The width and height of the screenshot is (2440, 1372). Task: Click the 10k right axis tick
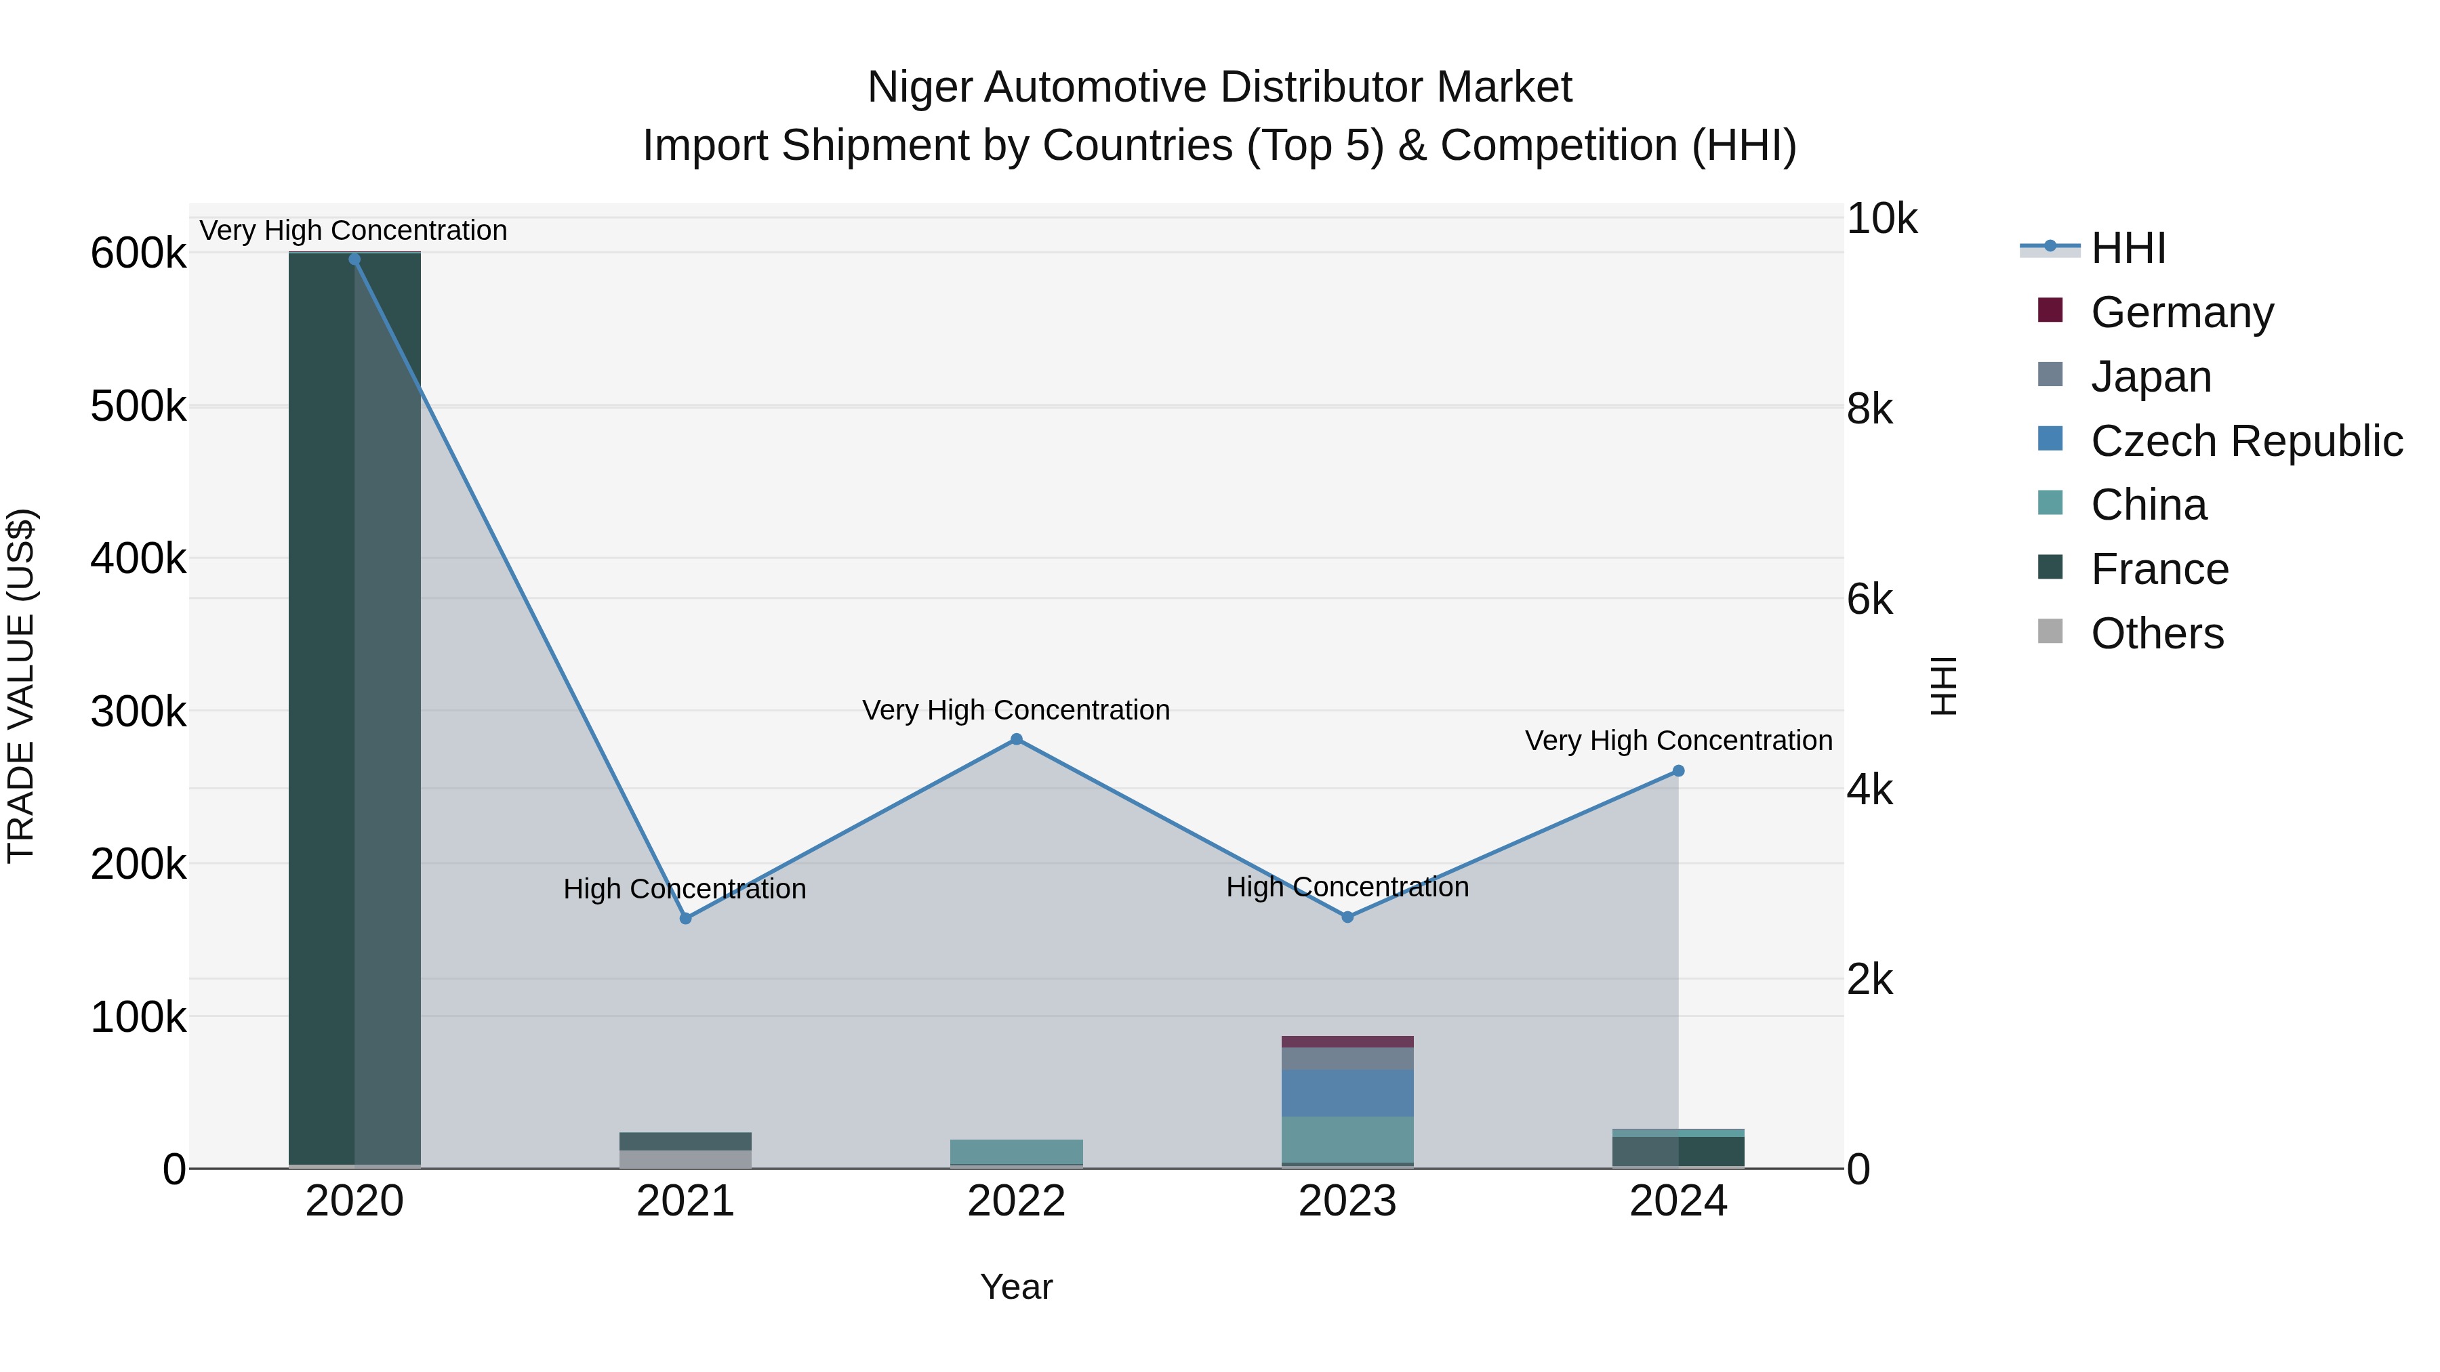pos(1882,219)
